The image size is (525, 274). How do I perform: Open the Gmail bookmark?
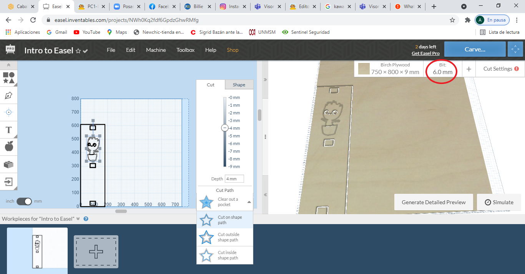(57, 32)
